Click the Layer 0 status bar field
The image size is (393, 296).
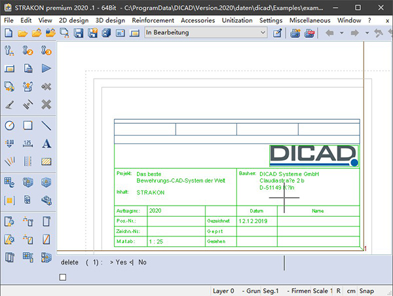[223, 290]
